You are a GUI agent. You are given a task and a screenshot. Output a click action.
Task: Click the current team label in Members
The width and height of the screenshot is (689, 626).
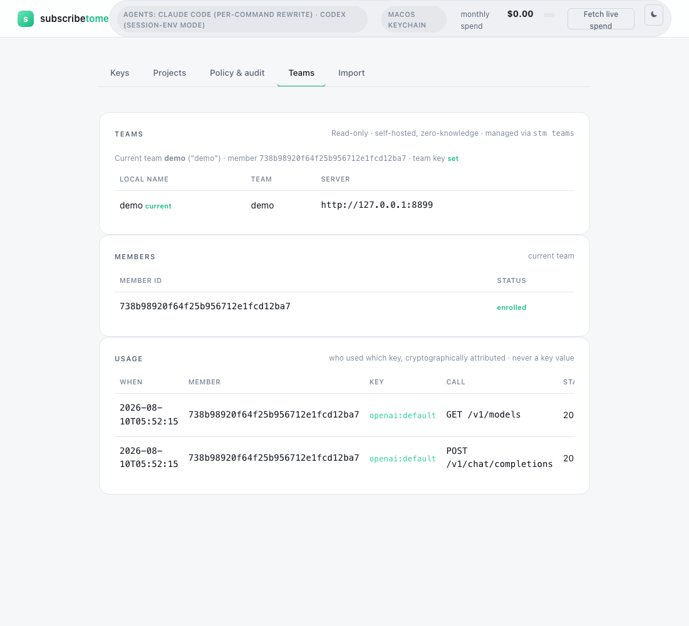(x=551, y=256)
